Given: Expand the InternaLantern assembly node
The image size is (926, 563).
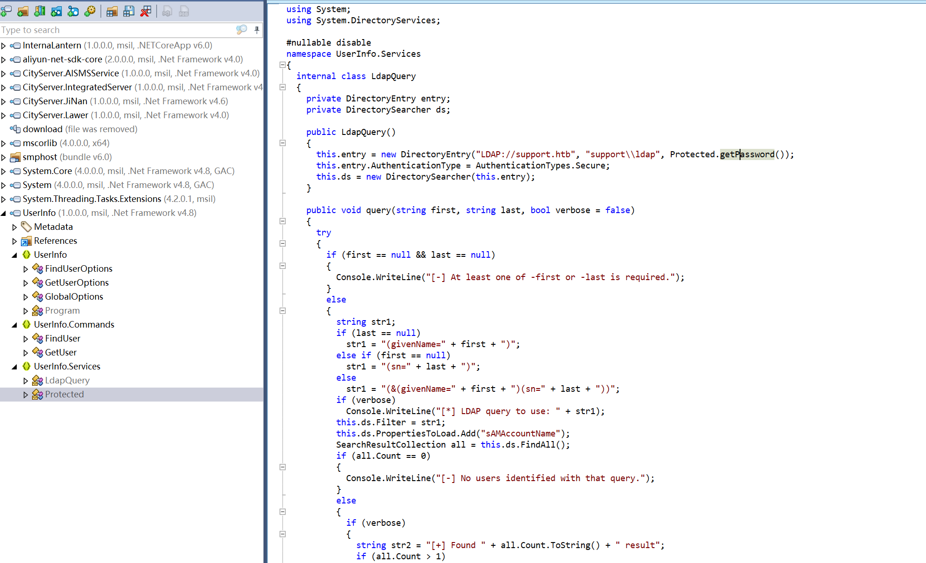Looking at the screenshot, I should [x=4, y=46].
